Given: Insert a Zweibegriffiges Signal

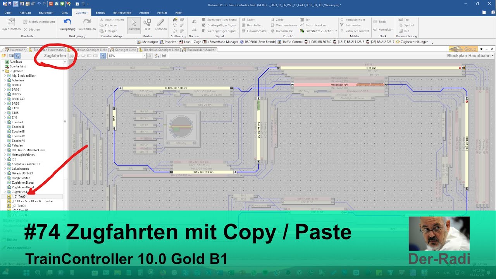Looking at the screenshot, I should [x=219, y=19].
